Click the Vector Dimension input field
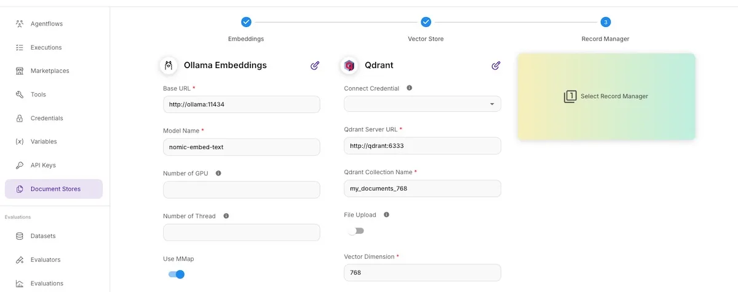The height and width of the screenshot is (292, 738). click(x=423, y=272)
